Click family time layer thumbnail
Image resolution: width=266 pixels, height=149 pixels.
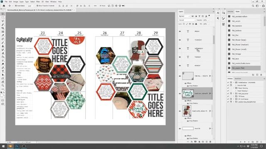click(x=188, y=94)
